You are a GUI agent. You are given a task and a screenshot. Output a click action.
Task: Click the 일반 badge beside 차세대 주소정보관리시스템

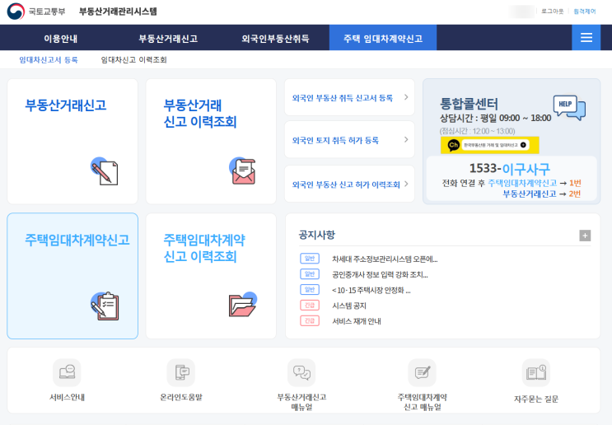pyautogui.click(x=310, y=259)
